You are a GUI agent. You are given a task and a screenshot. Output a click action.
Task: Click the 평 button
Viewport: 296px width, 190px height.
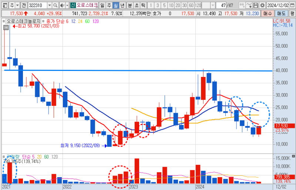pos(292,14)
